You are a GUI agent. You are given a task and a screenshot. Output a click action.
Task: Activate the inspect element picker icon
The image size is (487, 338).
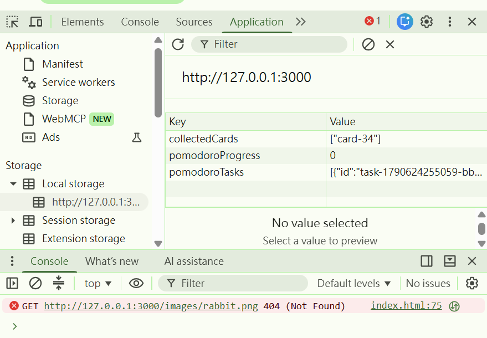tap(12, 22)
